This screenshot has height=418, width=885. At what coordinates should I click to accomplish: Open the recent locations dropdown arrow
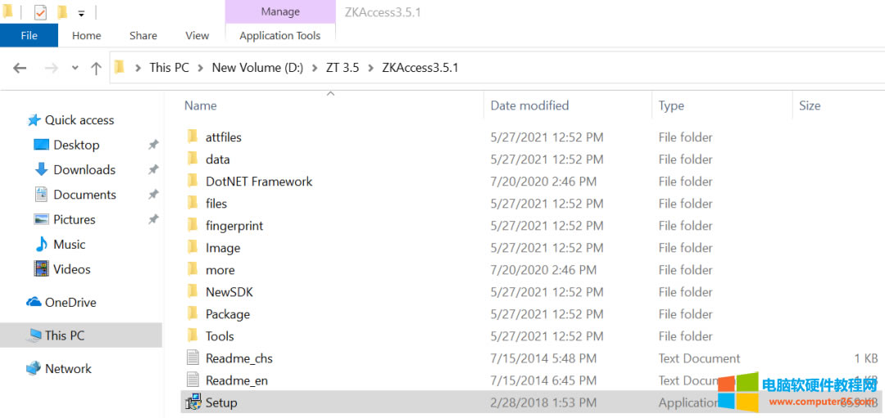75,68
